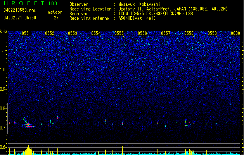Click the 0558 time marker

point(189,33)
